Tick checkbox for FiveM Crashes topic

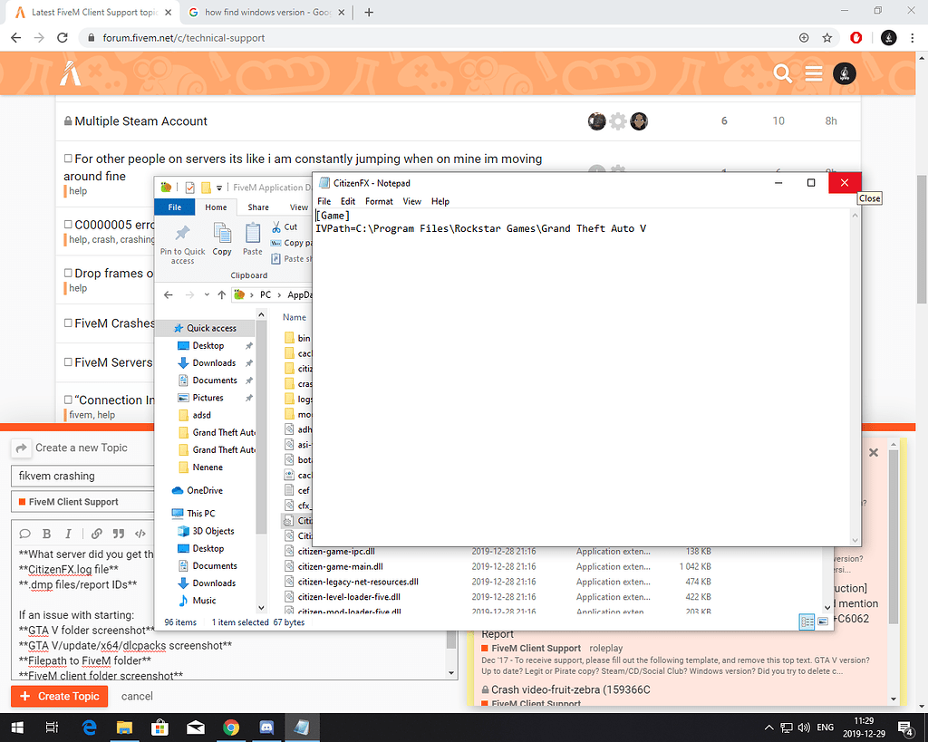[x=68, y=323]
